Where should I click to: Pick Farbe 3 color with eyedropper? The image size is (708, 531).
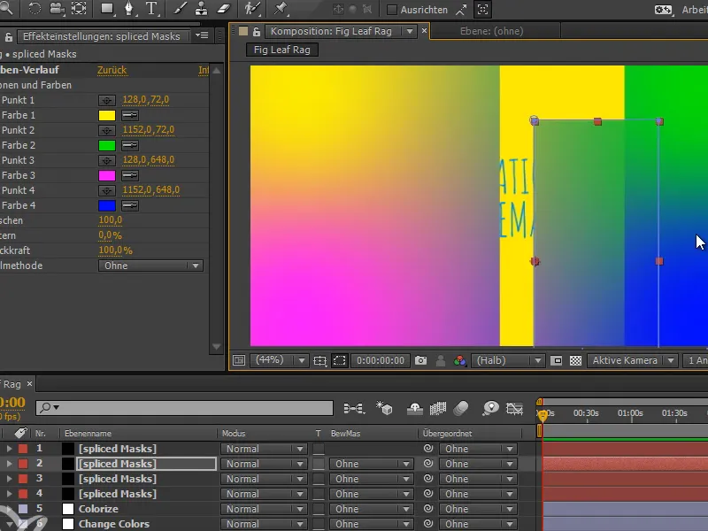pos(129,175)
